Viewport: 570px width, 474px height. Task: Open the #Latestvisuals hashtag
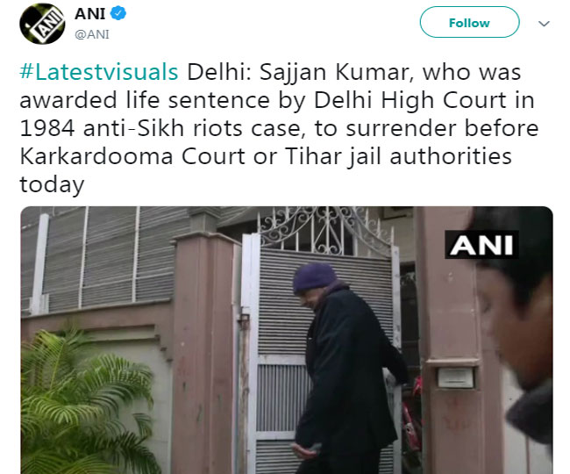click(99, 72)
